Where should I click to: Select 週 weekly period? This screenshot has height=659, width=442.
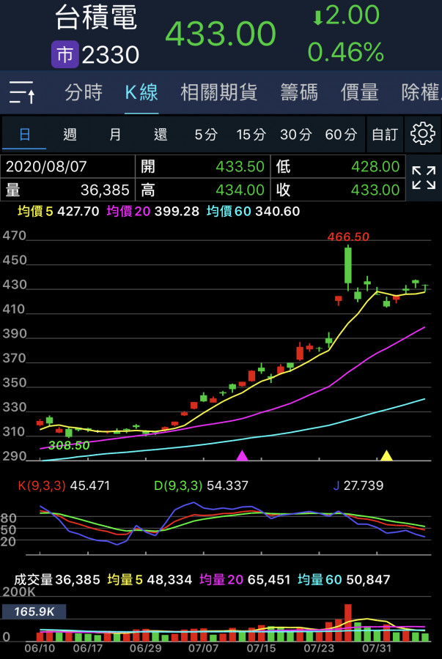coord(70,135)
